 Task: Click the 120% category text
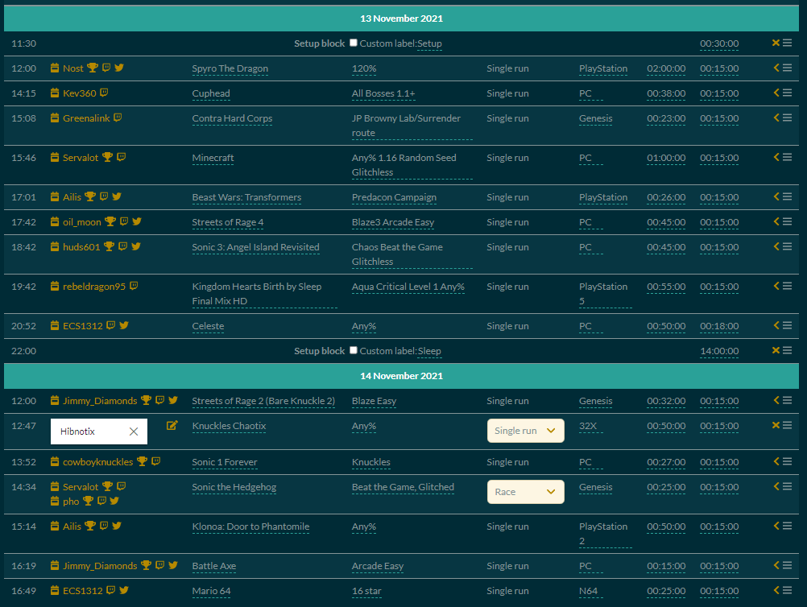click(364, 68)
